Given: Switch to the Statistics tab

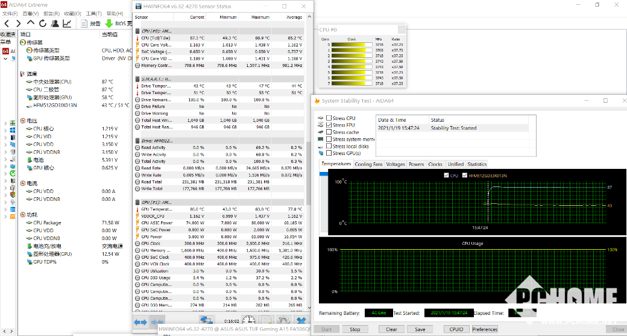Looking at the screenshot, I should pos(477,164).
